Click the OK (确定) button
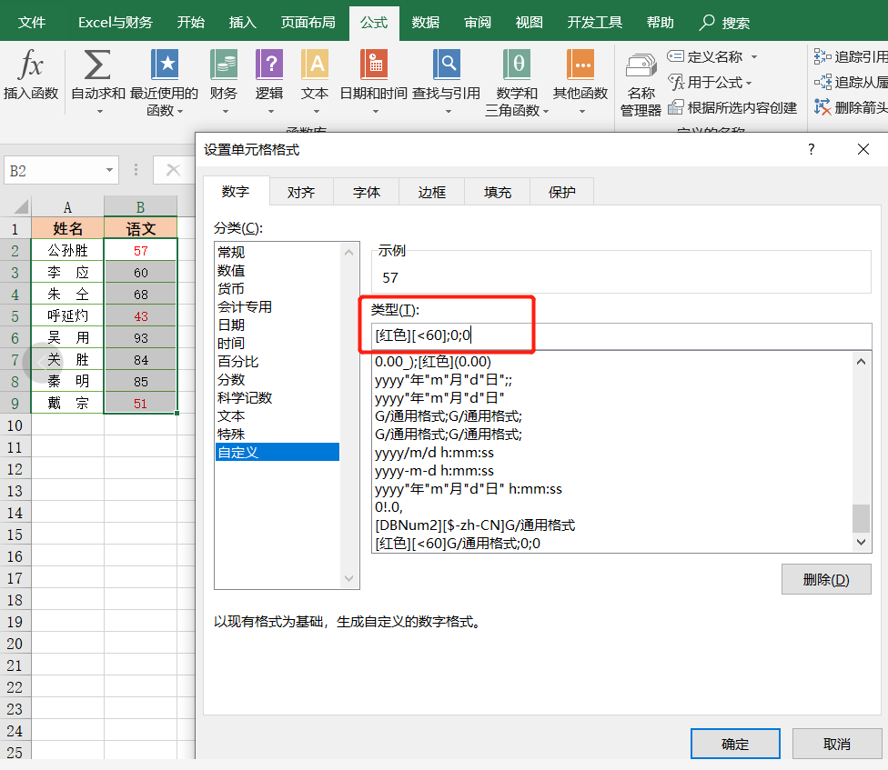 [x=735, y=744]
